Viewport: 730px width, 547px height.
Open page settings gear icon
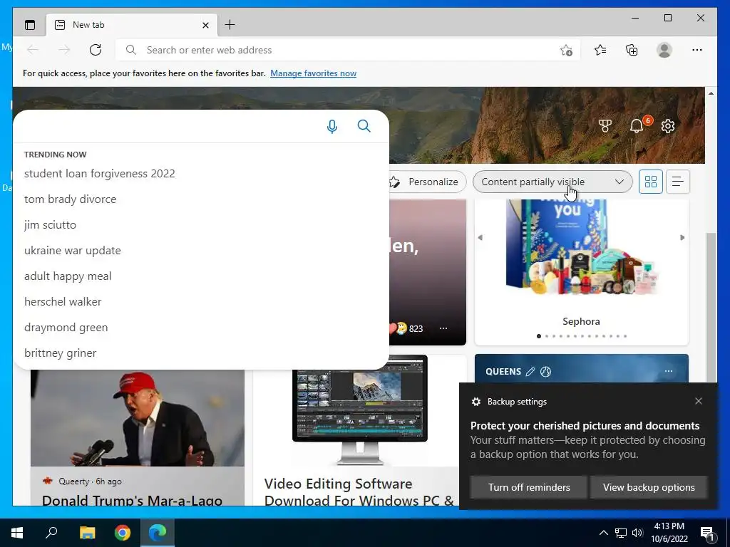pyautogui.click(x=668, y=125)
